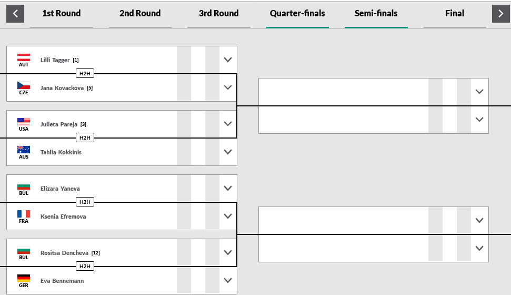Click USA flag beside Julieta Pareja
Viewport: 511px width, 295px height.
point(24,122)
